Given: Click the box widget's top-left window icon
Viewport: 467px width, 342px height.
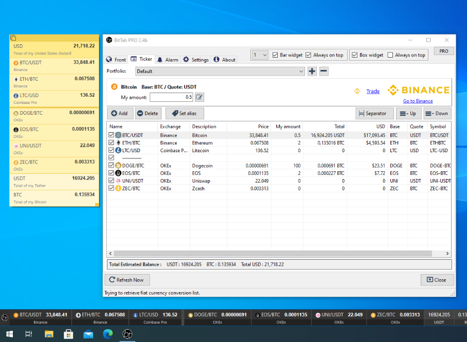Looking at the screenshot, I should pyautogui.click(x=13, y=38).
